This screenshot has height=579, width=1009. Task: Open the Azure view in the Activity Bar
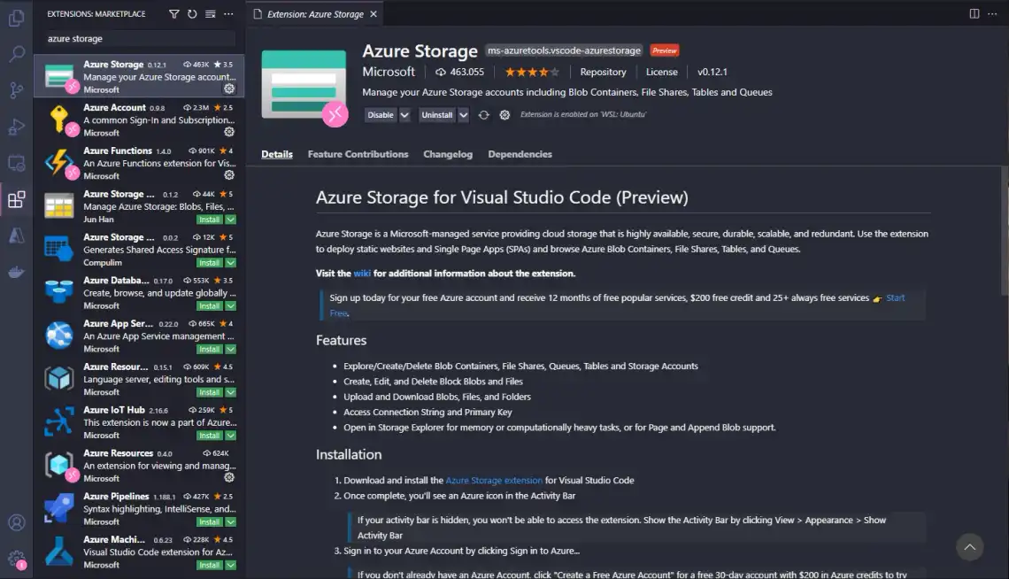click(x=16, y=235)
